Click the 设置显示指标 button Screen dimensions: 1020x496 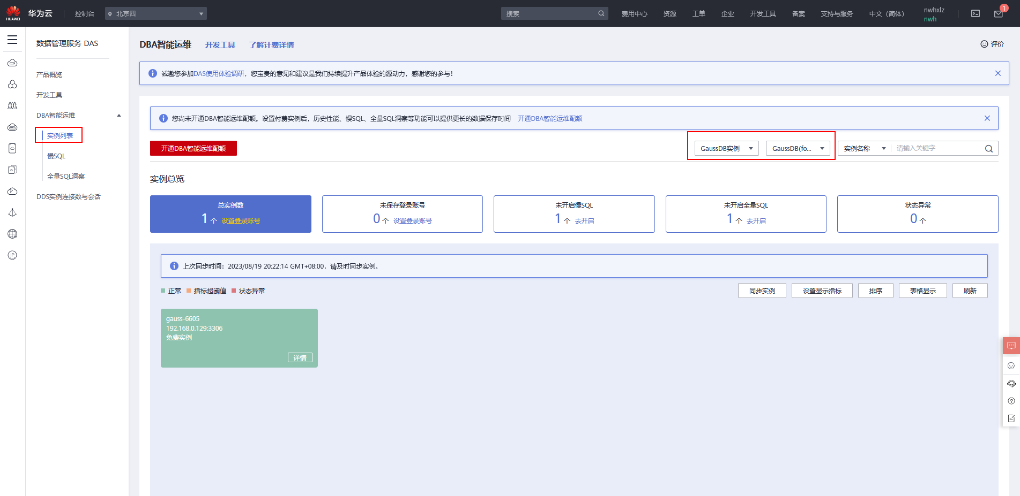pyautogui.click(x=822, y=291)
